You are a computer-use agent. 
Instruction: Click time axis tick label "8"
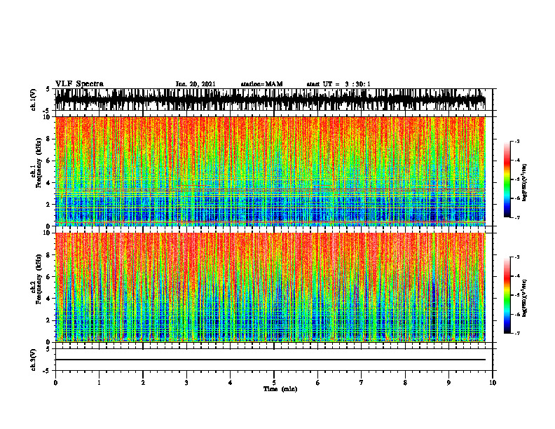pyautogui.click(x=405, y=383)
